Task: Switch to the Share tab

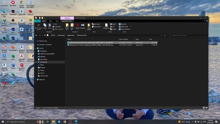Action: [51, 21]
